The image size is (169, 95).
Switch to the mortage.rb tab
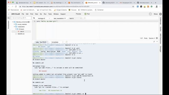(41, 18)
